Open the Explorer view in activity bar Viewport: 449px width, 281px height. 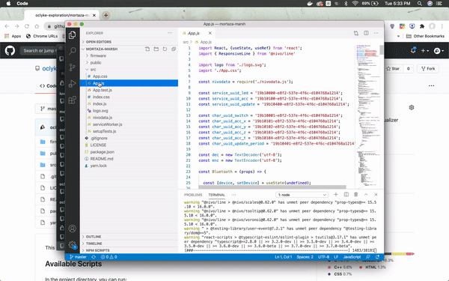73,35
